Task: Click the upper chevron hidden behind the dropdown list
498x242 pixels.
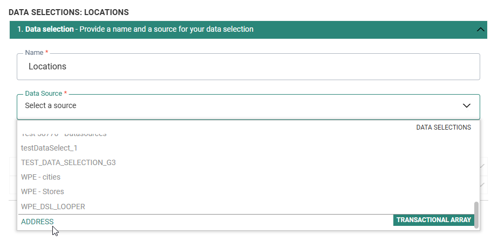Action: pos(483,166)
